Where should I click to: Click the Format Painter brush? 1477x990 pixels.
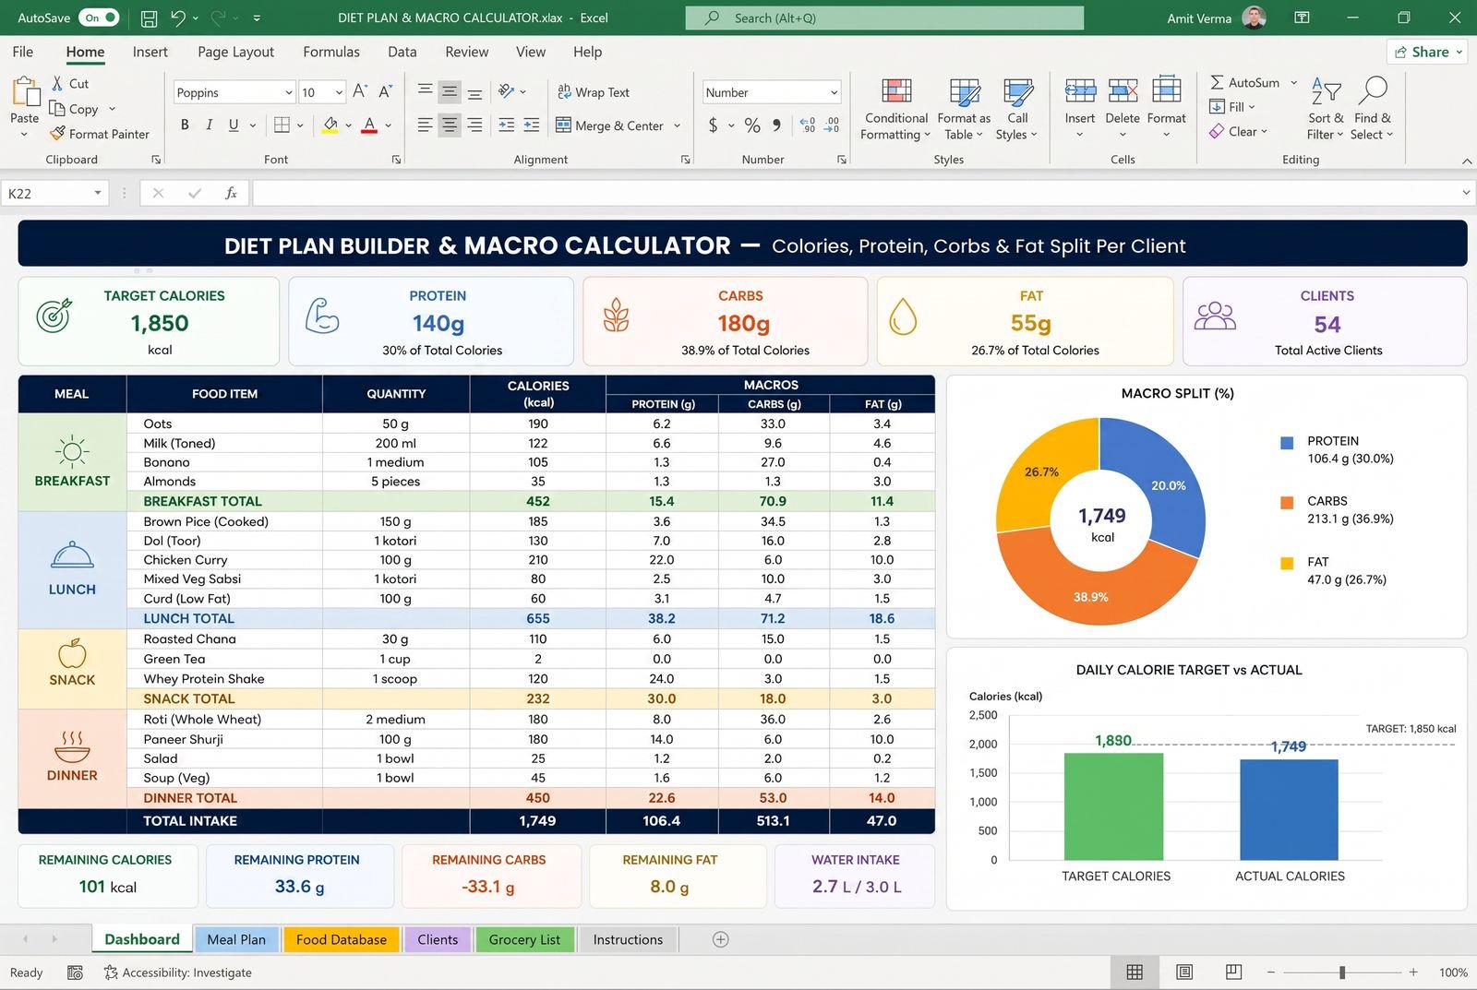[57, 134]
